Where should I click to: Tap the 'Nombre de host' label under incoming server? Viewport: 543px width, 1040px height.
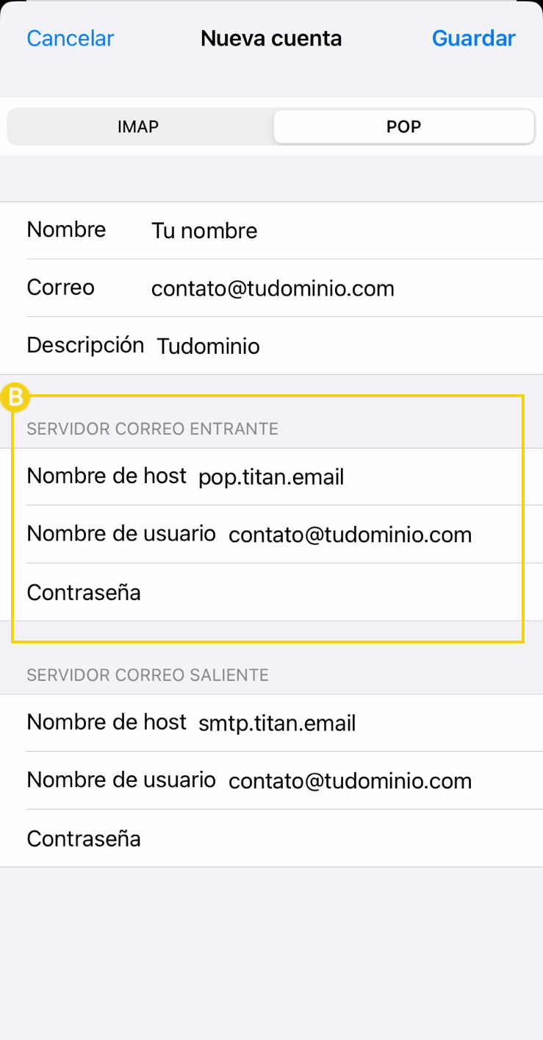(107, 476)
